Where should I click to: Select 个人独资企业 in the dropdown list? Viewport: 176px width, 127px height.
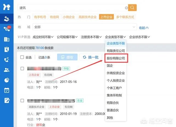116,80
